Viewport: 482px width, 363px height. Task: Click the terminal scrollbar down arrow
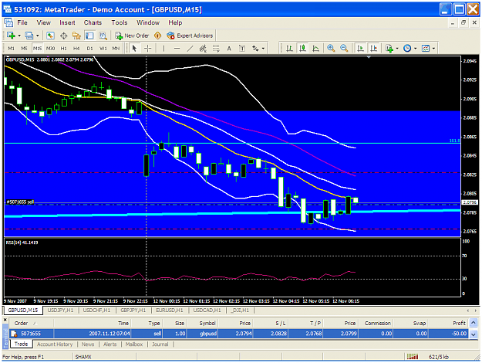474,334
